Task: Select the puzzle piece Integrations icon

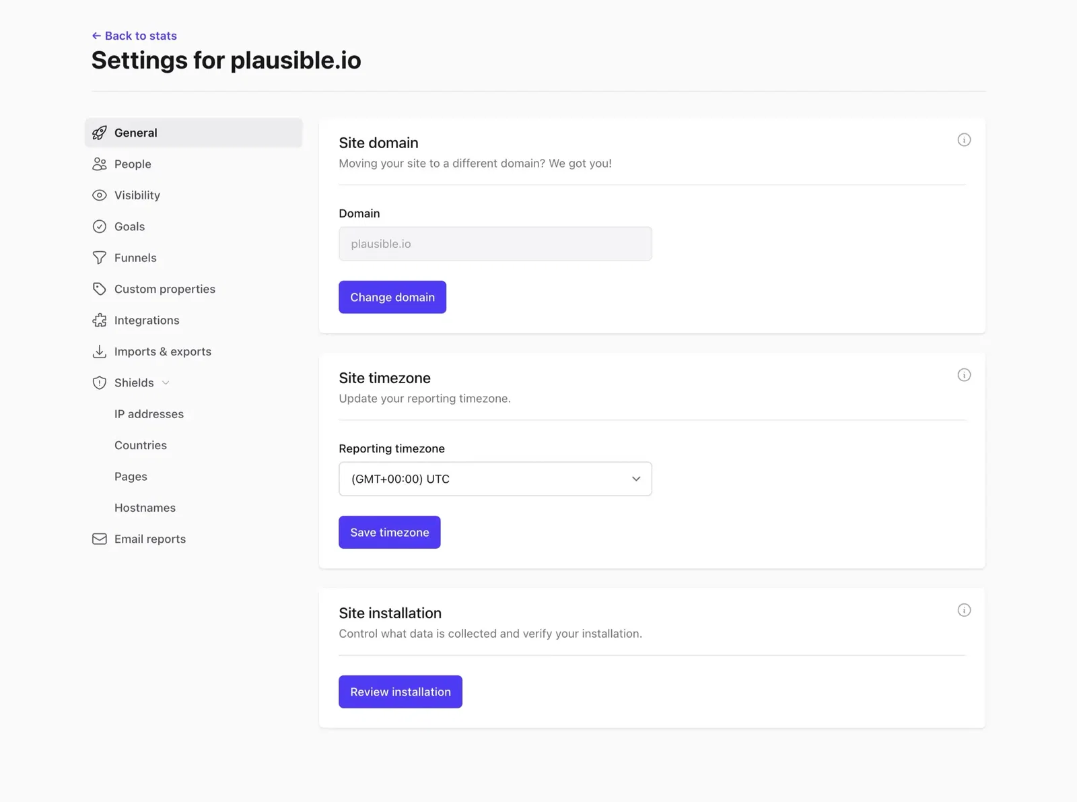Action: [99, 320]
